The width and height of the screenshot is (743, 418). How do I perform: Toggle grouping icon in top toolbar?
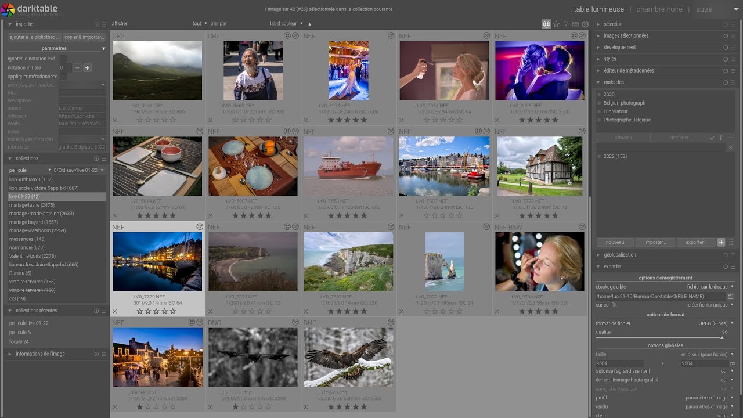546,24
